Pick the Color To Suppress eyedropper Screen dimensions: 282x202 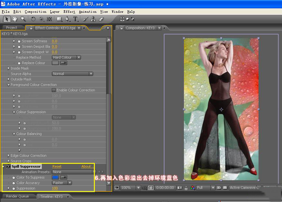click(64, 177)
